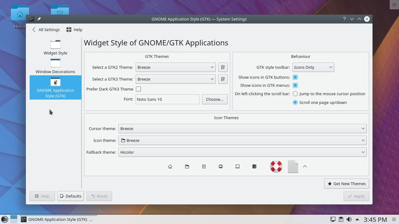Open the Icon theme dropdown
Image resolution: width=399 pixels, height=224 pixels.
point(242,140)
